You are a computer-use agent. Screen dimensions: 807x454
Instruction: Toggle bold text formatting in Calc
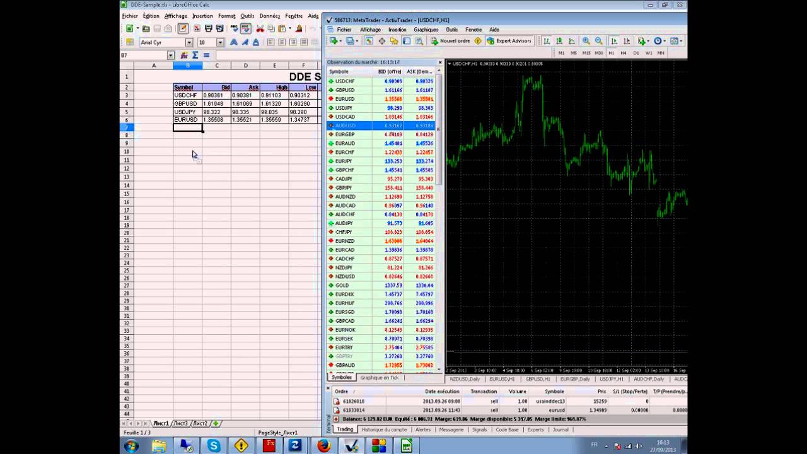(x=234, y=42)
